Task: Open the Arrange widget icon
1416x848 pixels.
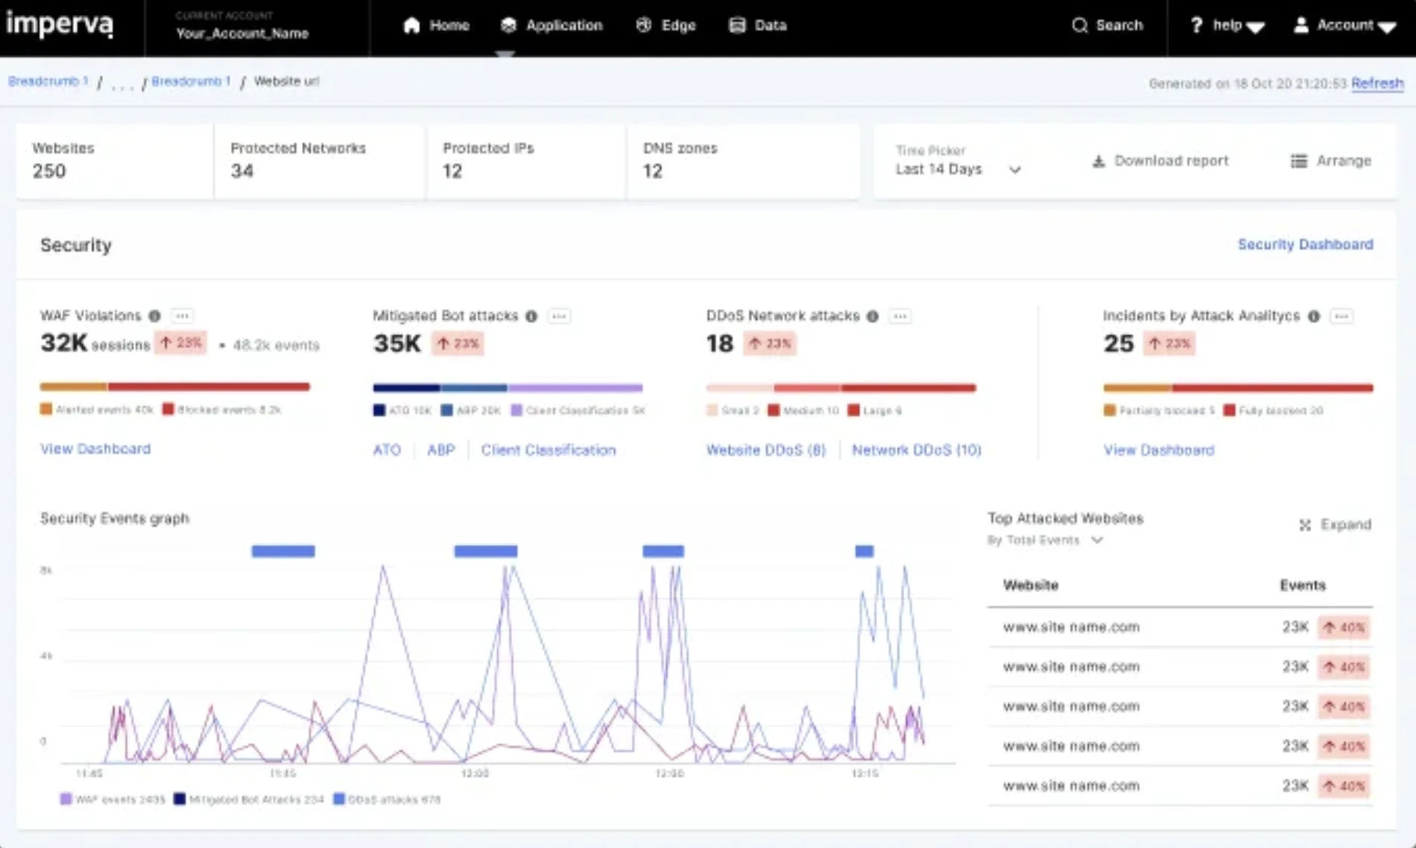Action: pos(1298,160)
